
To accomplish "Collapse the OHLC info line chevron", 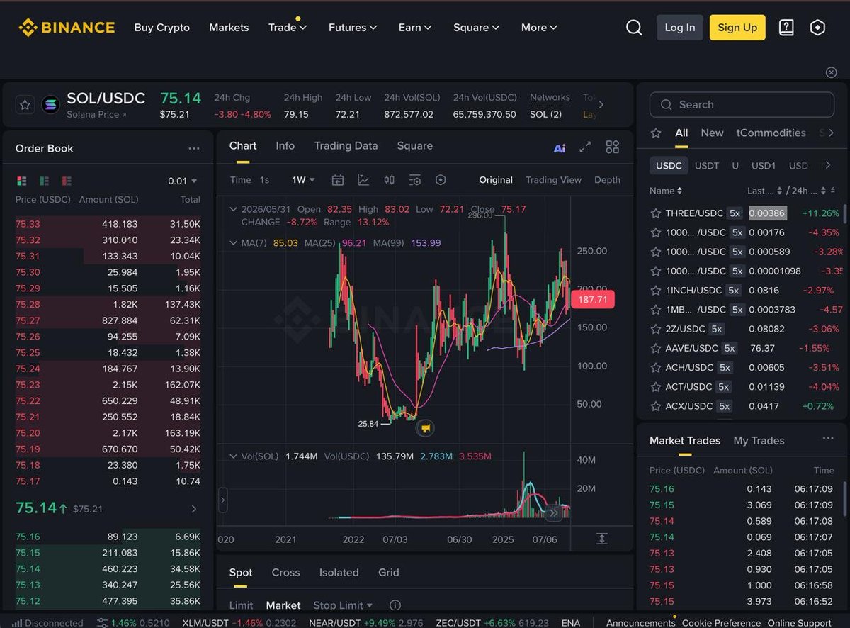I will point(233,209).
